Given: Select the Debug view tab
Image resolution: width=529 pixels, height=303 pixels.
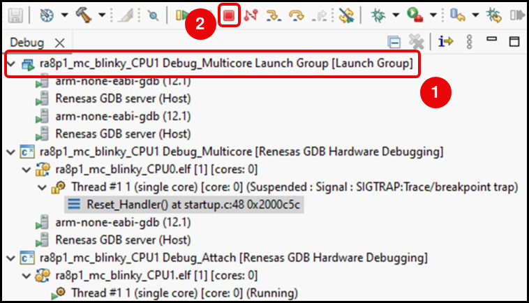Looking at the screenshot, I should (x=27, y=43).
